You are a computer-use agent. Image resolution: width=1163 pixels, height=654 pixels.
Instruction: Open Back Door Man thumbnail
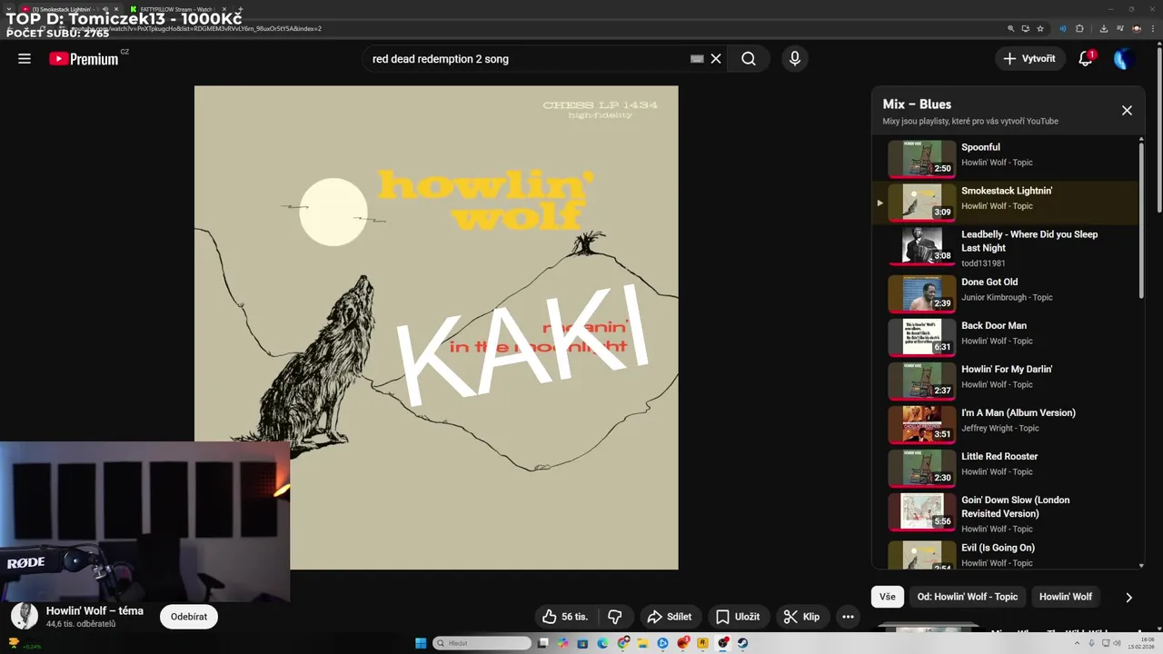(x=921, y=337)
